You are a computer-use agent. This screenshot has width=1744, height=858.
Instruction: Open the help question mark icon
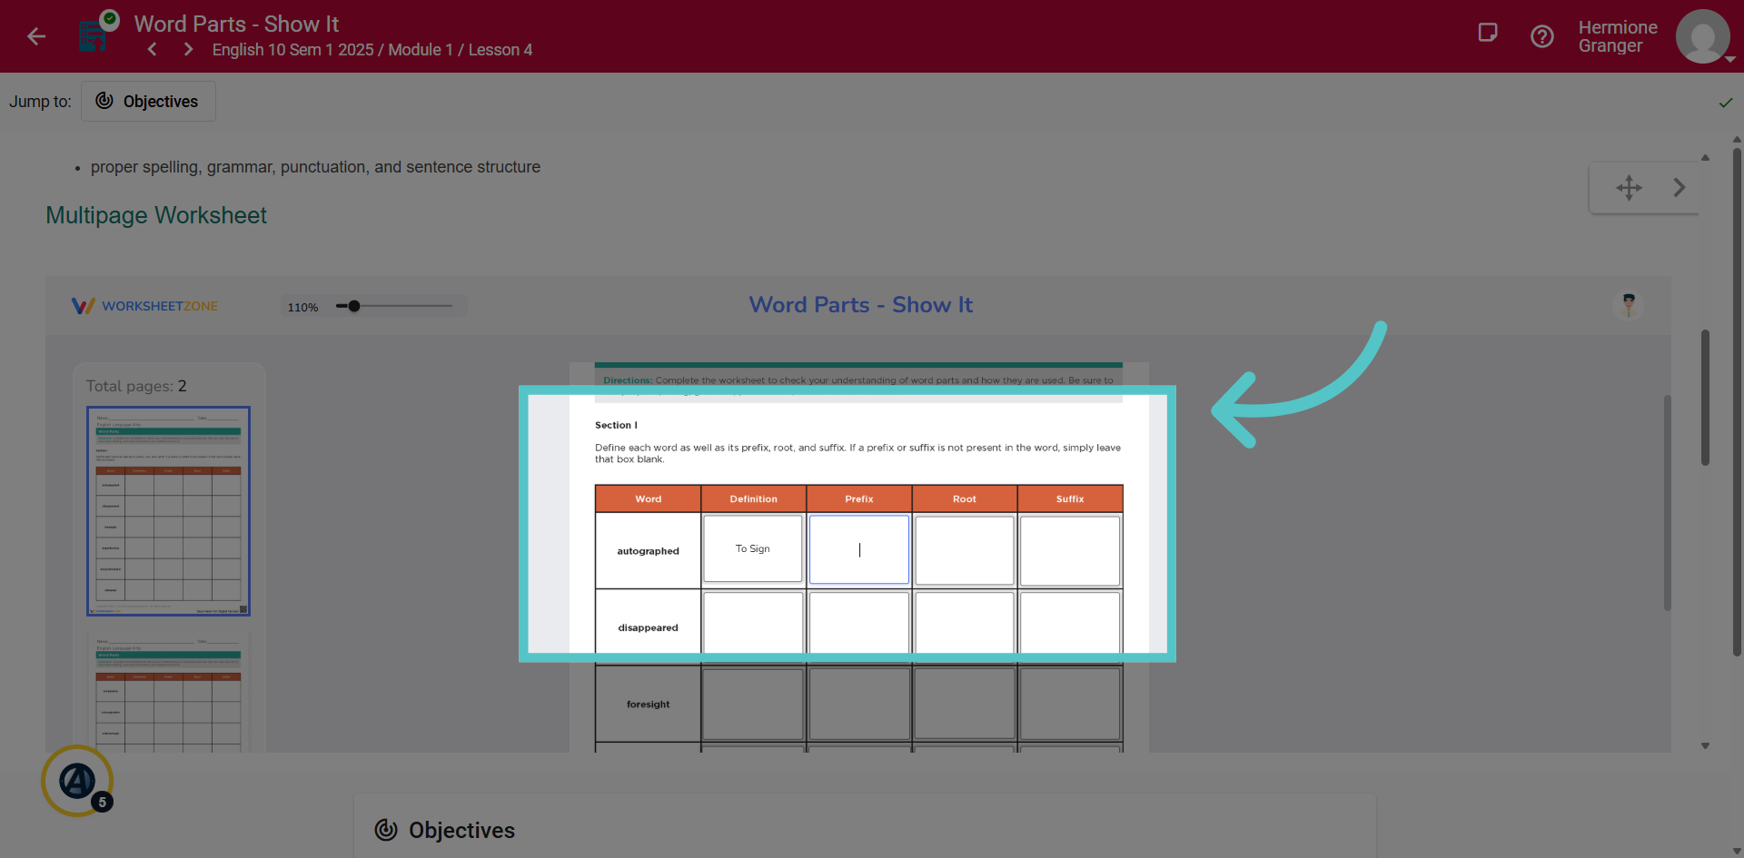[1542, 36]
